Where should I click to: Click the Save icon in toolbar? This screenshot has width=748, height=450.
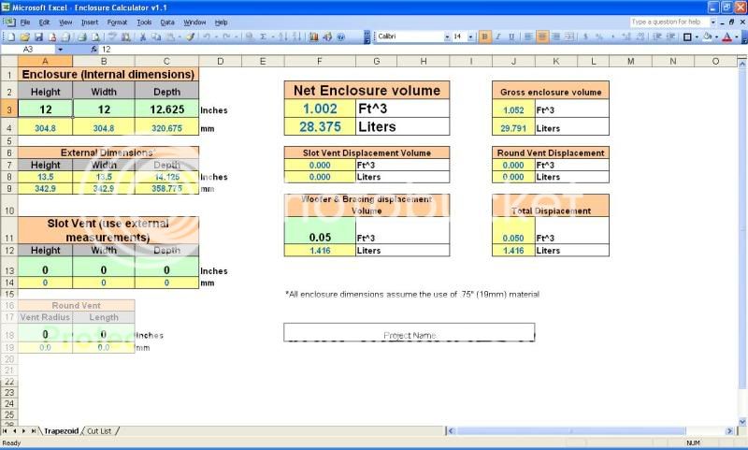pyautogui.click(x=39, y=36)
